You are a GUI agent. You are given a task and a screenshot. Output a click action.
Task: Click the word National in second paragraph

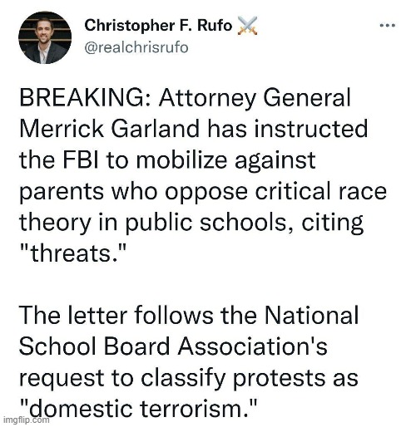point(312,315)
